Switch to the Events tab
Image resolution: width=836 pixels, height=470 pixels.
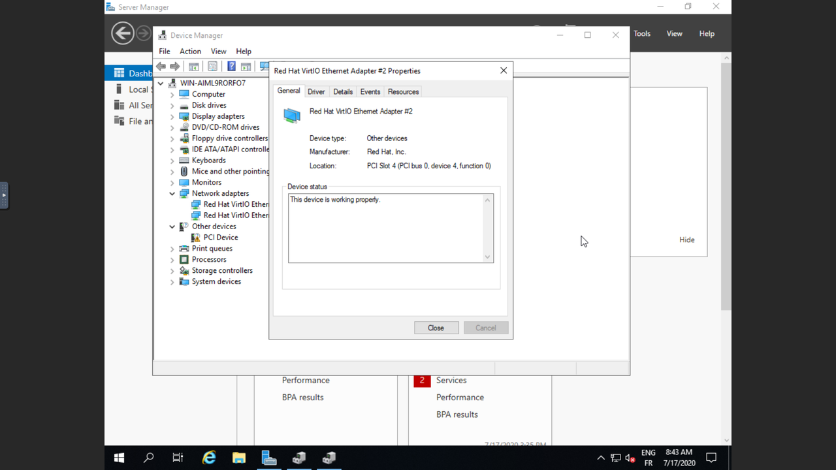pyautogui.click(x=370, y=92)
